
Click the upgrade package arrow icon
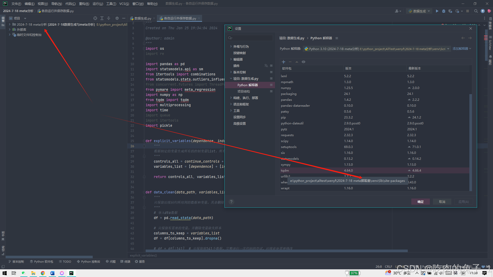click(297, 62)
